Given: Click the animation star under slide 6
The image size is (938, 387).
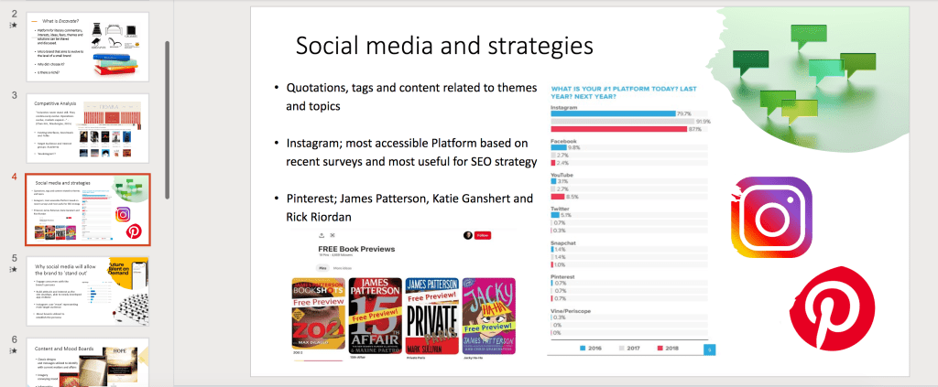Looking at the screenshot, I should 13,353.
